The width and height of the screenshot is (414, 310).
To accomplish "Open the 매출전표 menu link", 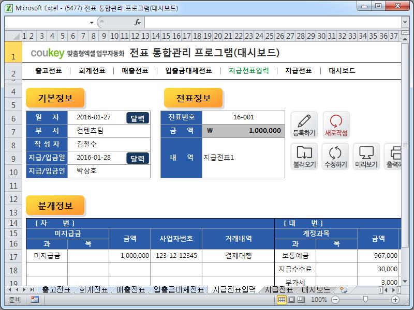I will [135, 71].
